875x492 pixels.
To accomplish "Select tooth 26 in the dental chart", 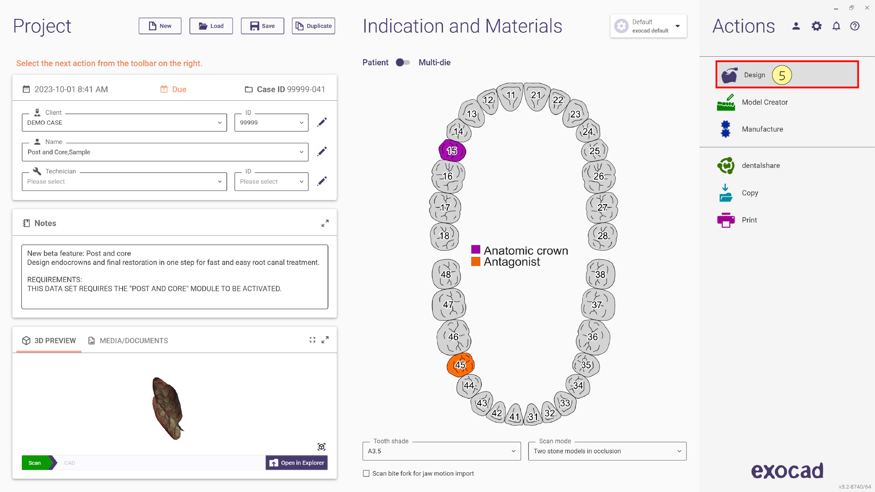I will point(599,176).
